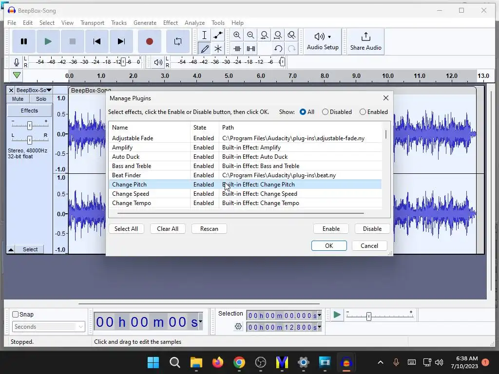
Task: Click the Redo arrow
Action: pos(291,49)
